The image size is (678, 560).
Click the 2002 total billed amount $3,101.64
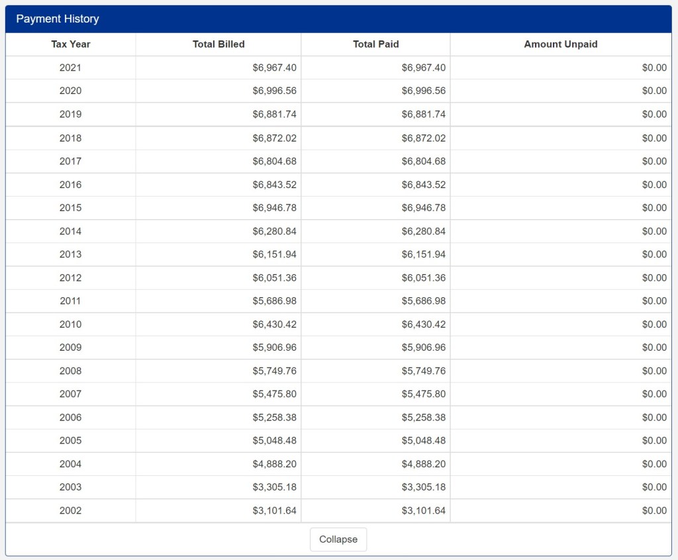[x=274, y=510]
